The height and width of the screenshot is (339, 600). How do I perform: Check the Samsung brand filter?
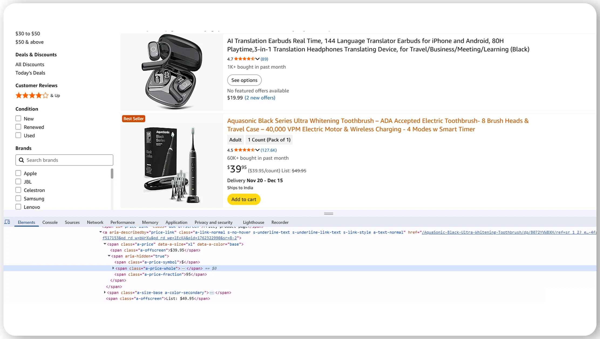18,198
